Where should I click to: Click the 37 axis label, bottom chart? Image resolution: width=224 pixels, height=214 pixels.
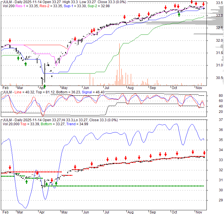click(x=221, y=120)
